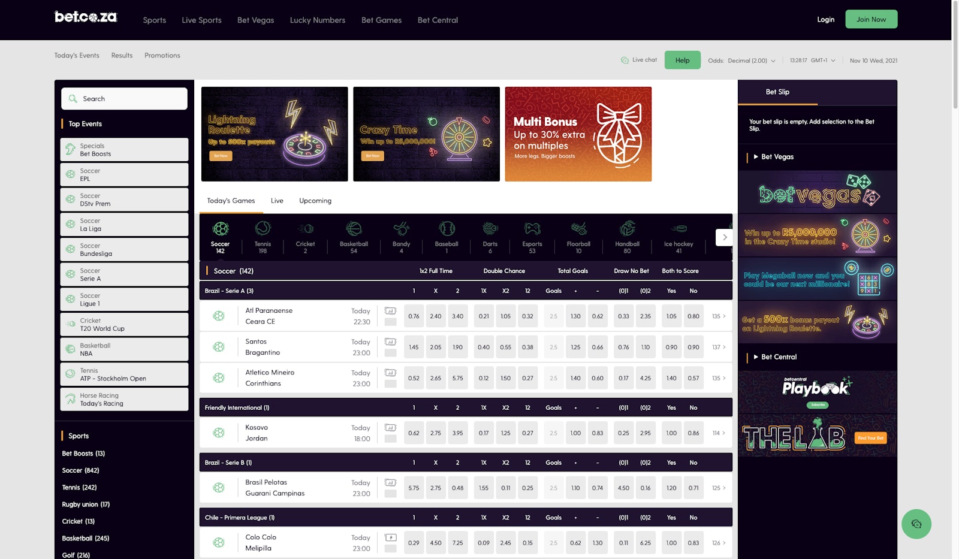
Task: Click the Search input field
Action: coord(125,99)
